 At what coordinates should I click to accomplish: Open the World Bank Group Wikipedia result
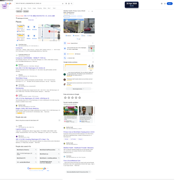(22, 78)
